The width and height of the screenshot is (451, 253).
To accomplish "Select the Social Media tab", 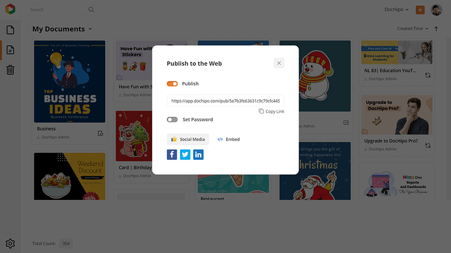I will pos(188,139).
